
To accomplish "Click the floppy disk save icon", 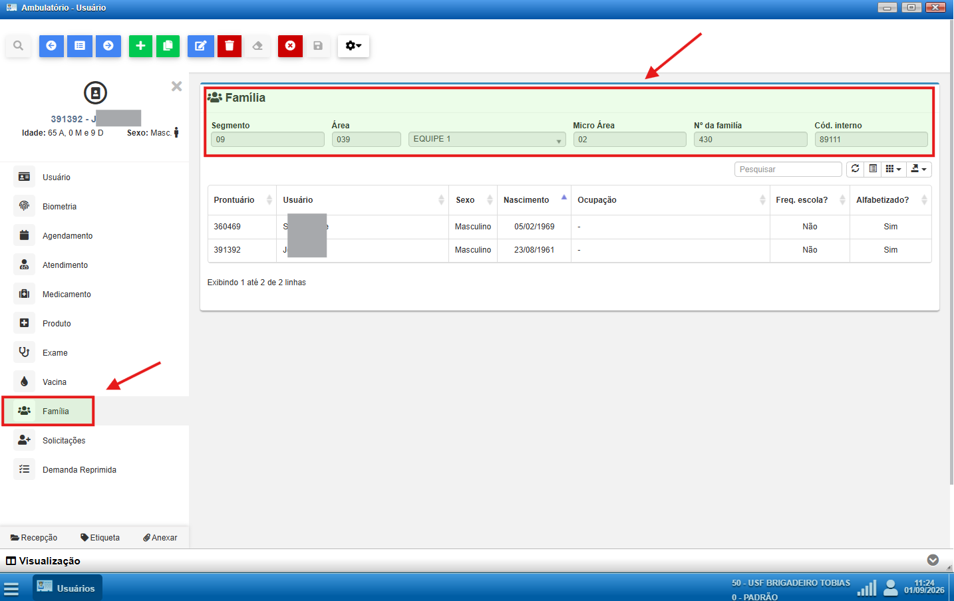I will click(318, 46).
